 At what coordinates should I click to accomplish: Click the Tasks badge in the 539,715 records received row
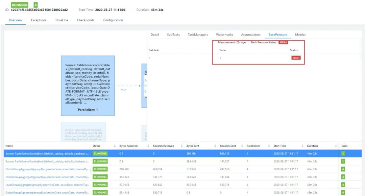point(343,193)
